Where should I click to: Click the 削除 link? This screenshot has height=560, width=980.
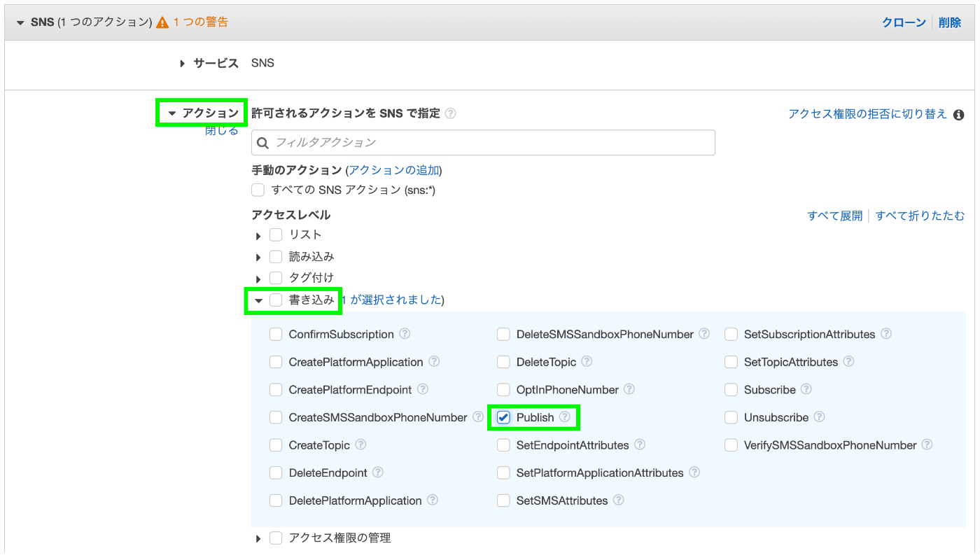950,22
